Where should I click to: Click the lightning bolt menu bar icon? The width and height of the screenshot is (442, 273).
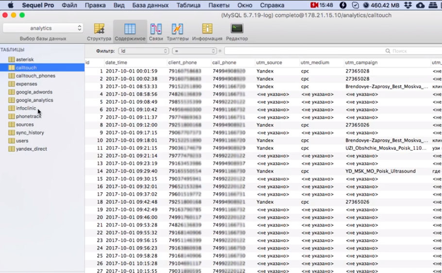point(343,5)
